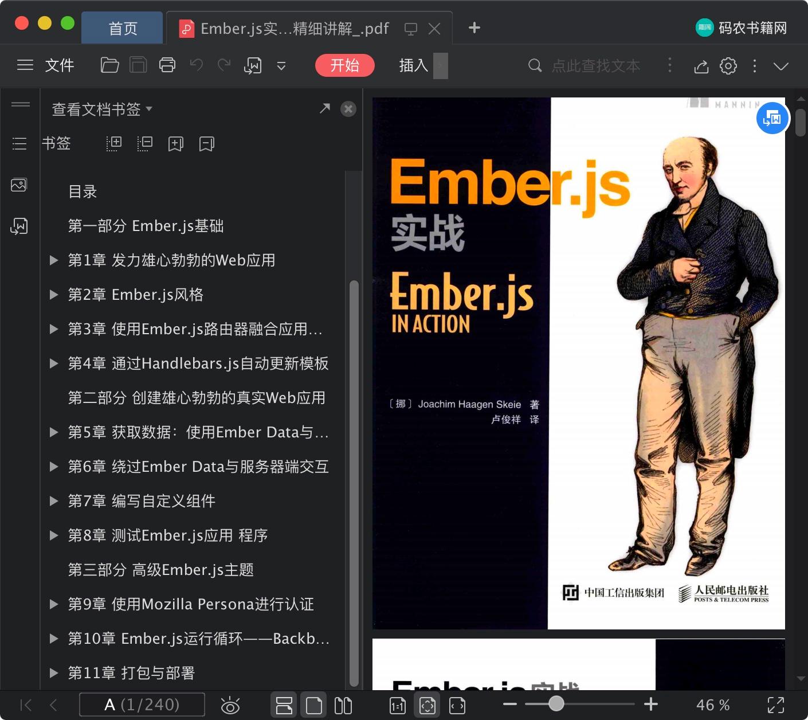Open the 查看文档书签 dropdown
This screenshot has height=720, width=808.
point(102,109)
